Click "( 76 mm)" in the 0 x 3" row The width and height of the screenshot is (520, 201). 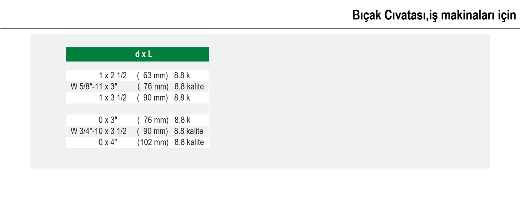153,120
